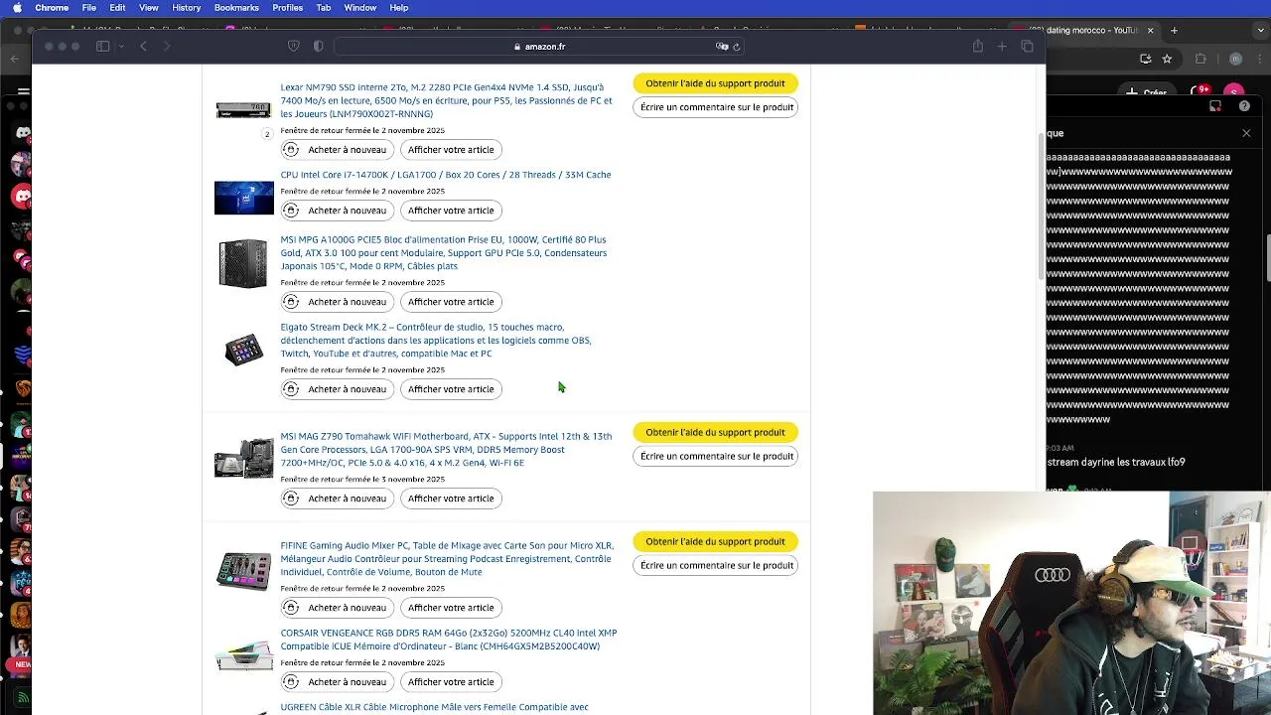Click Acheter à nouveau for the Lexar SSD
The height and width of the screenshot is (715, 1271).
click(x=336, y=150)
